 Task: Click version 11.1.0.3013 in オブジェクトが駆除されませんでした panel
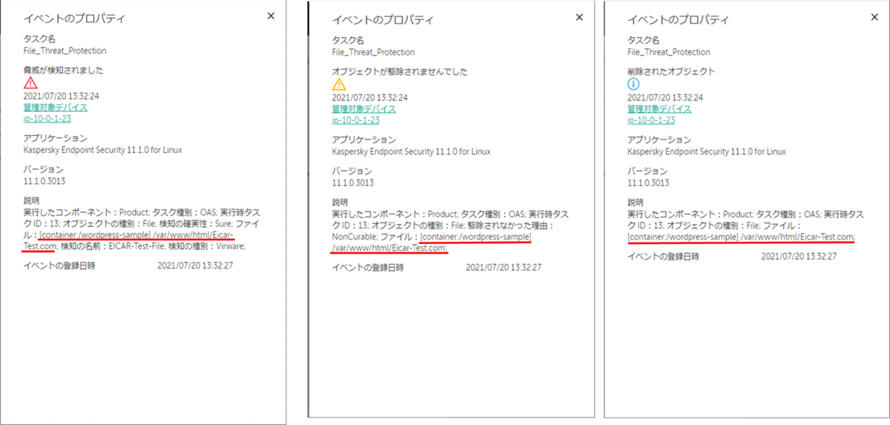pos(352,182)
